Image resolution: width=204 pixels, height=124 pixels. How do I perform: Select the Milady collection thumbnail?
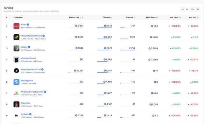coord(17,48)
